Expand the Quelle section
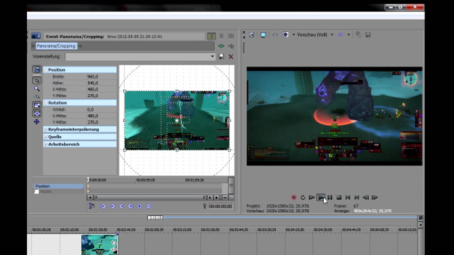454x255 pixels. tap(46, 137)
